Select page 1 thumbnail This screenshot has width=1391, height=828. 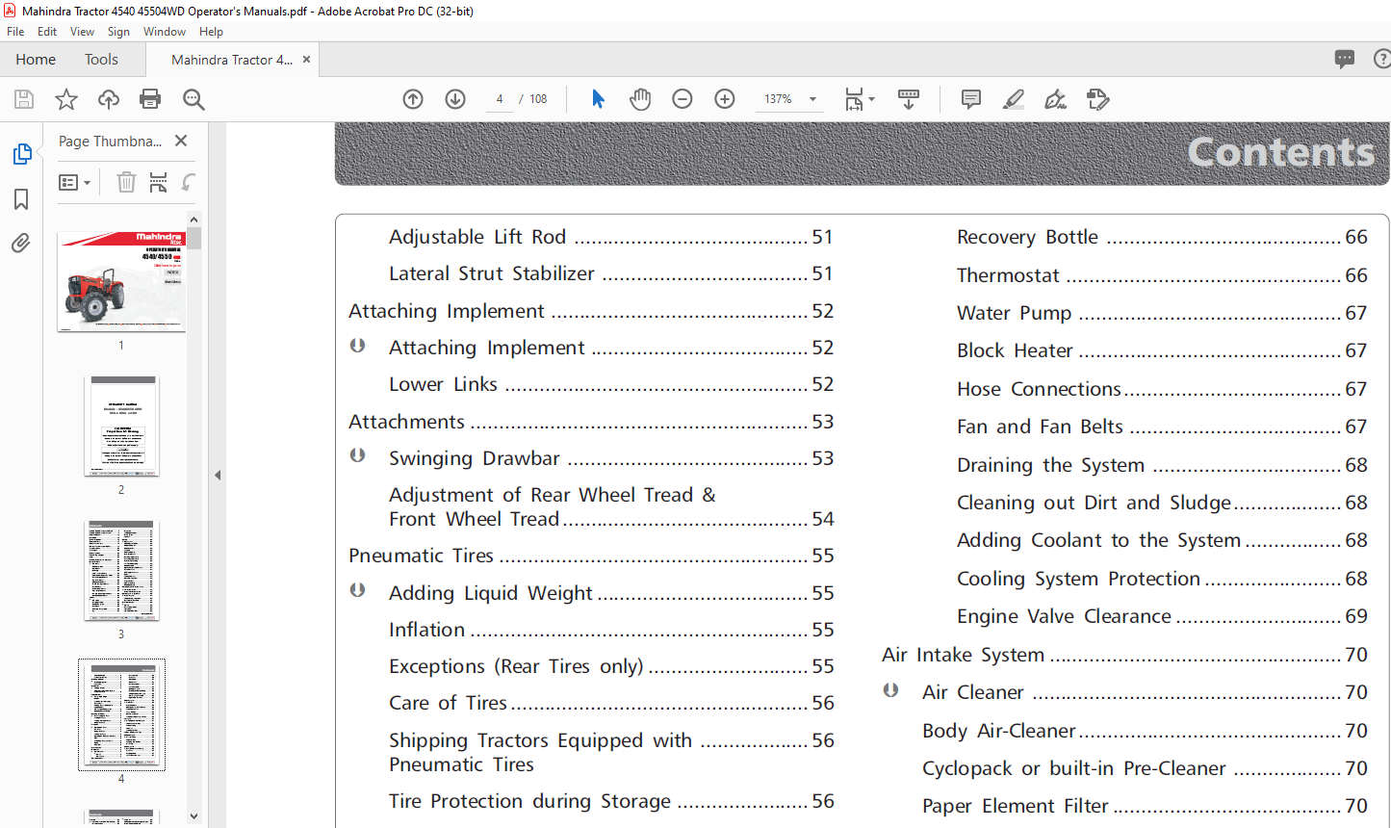[121, 281]
